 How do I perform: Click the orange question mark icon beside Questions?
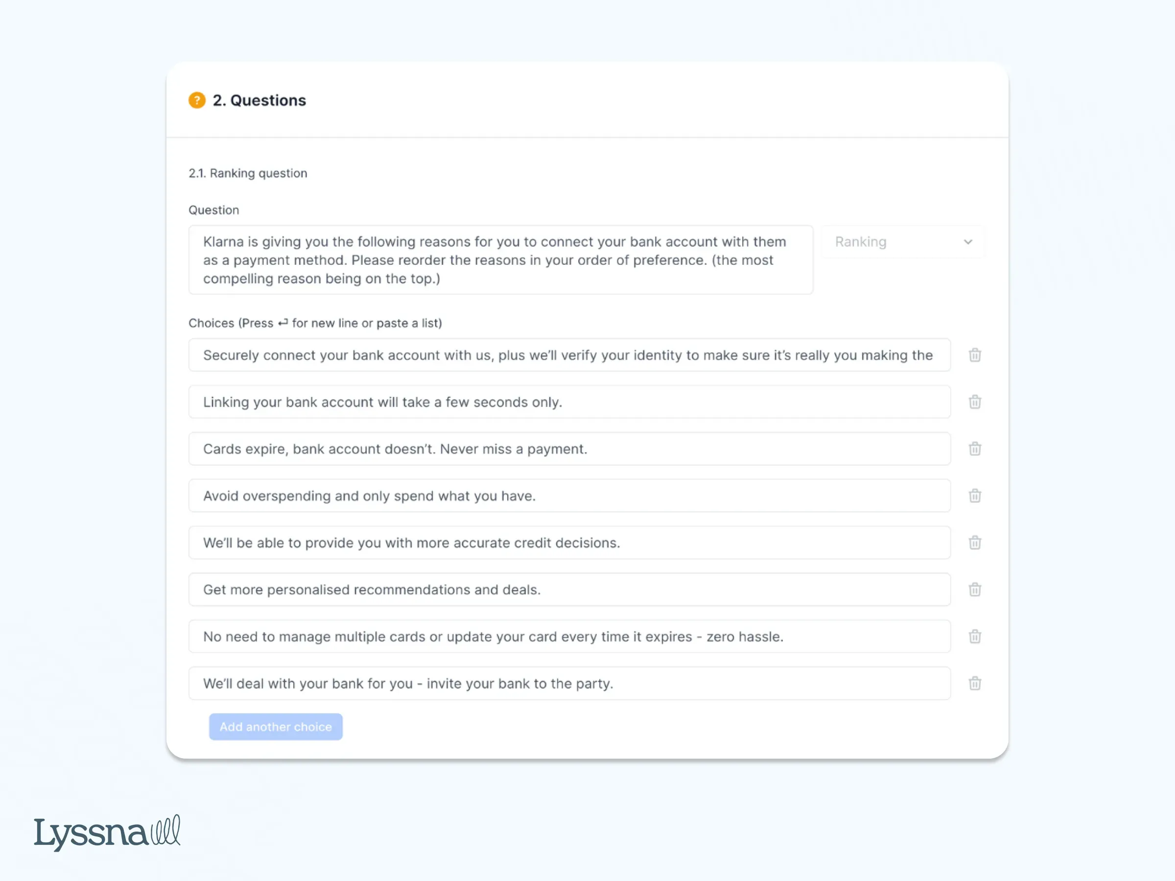click(x=196, y=100)
